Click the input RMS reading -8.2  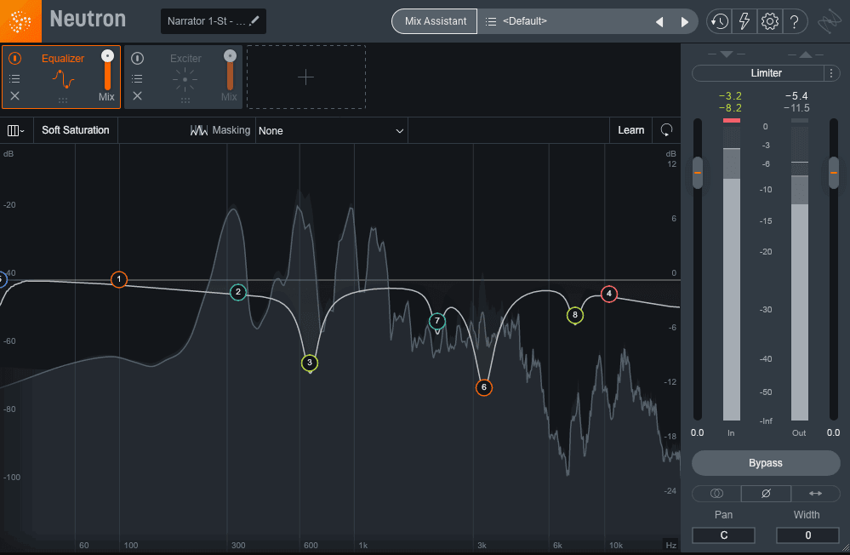tap(730, 108)
